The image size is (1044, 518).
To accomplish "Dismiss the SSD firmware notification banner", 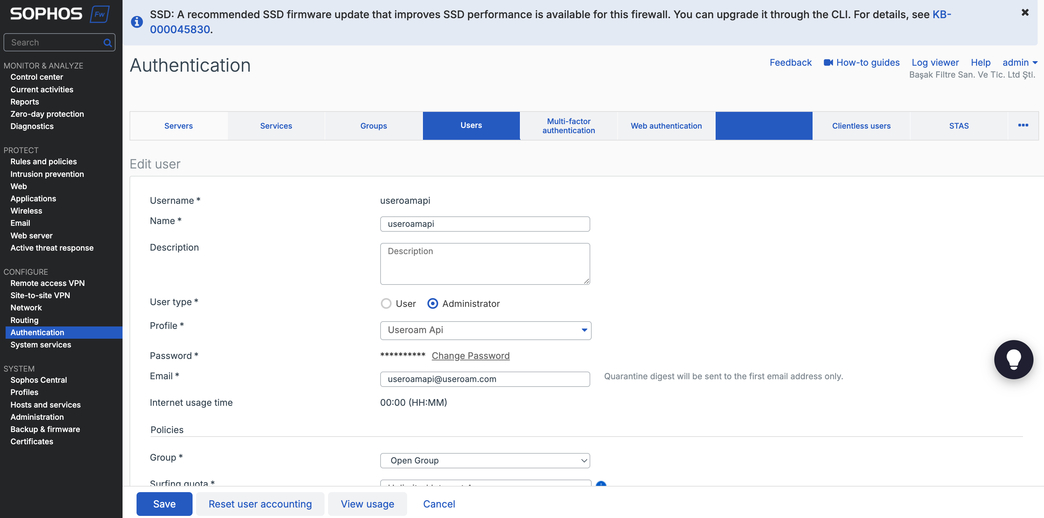I will pyautogui.click(x=1025, y=13).
